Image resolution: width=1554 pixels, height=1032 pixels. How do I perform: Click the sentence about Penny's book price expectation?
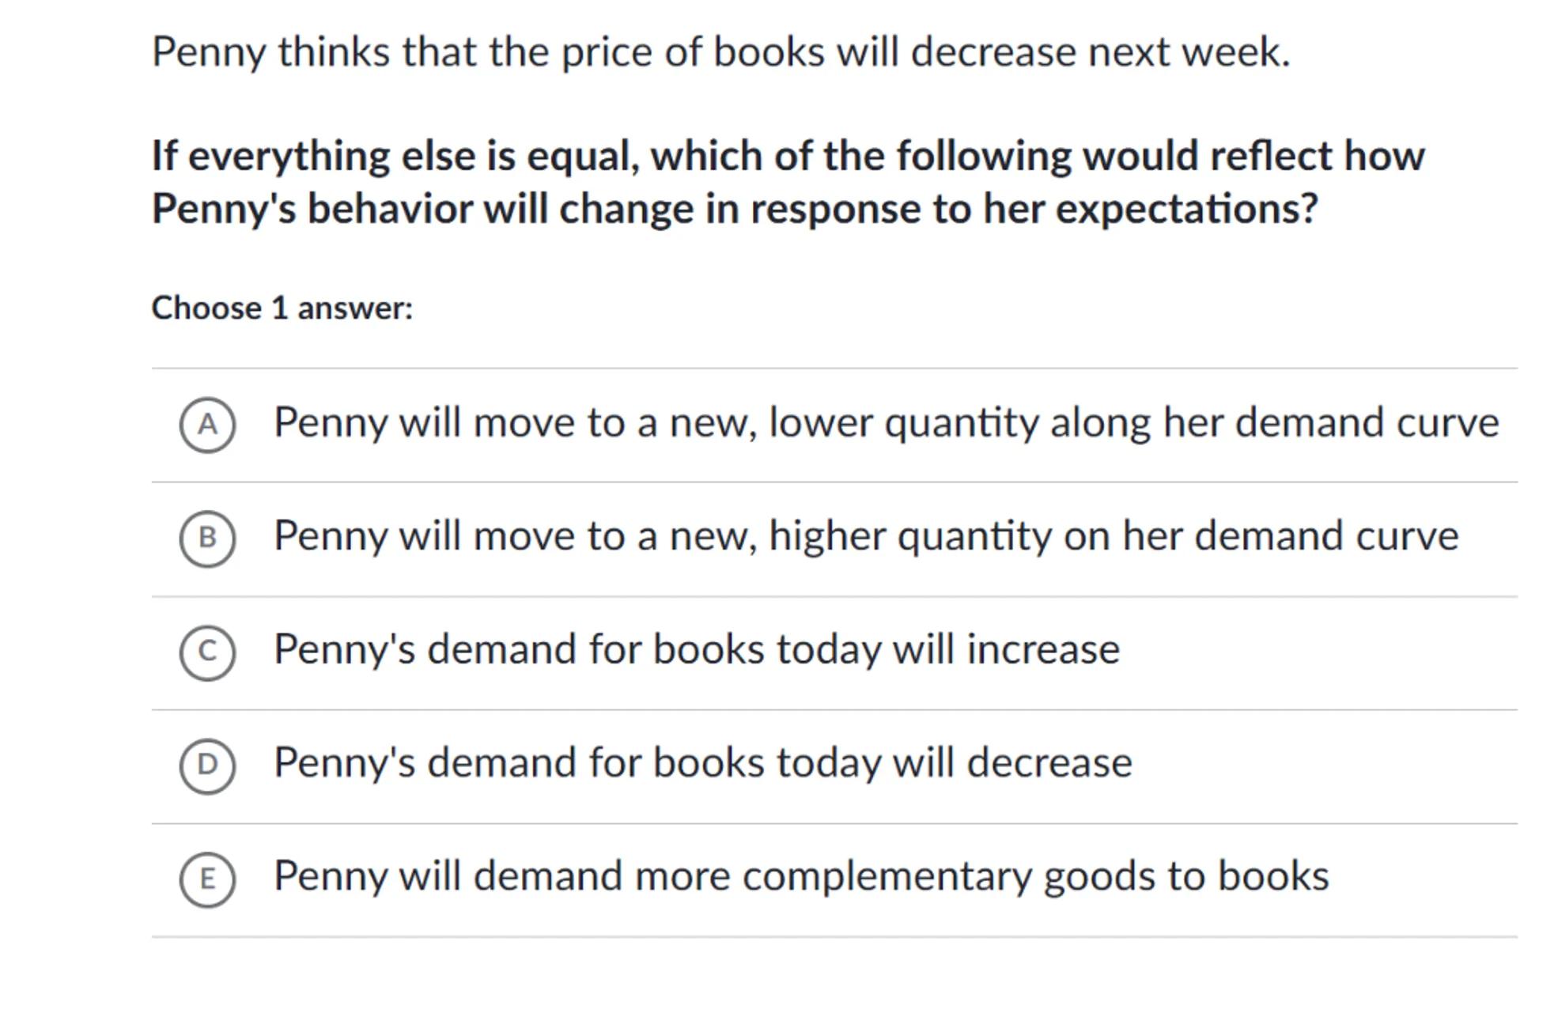[720, 52]
